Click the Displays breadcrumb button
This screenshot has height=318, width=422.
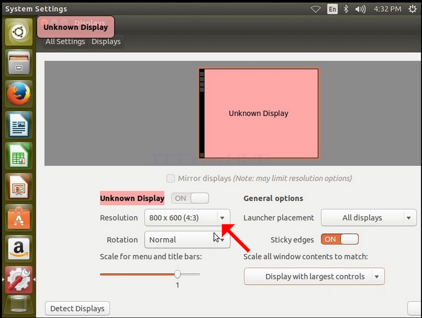(x=106, y=41)
